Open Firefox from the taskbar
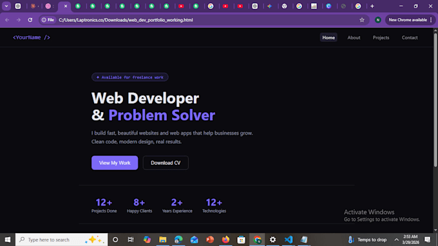 [x=225, y=240]
